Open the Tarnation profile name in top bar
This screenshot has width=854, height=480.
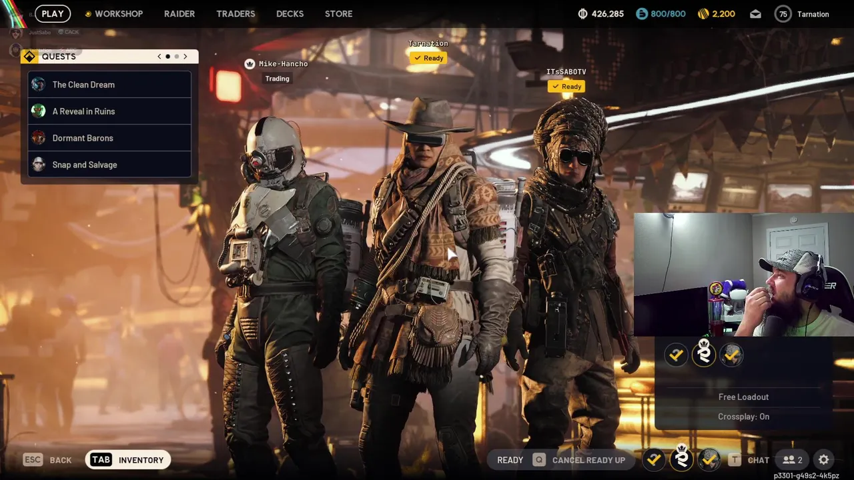pyautogui.click(x=813, y=14)
